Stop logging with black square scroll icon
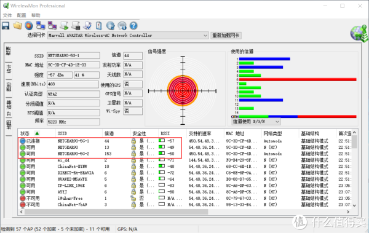 point(76,25)
